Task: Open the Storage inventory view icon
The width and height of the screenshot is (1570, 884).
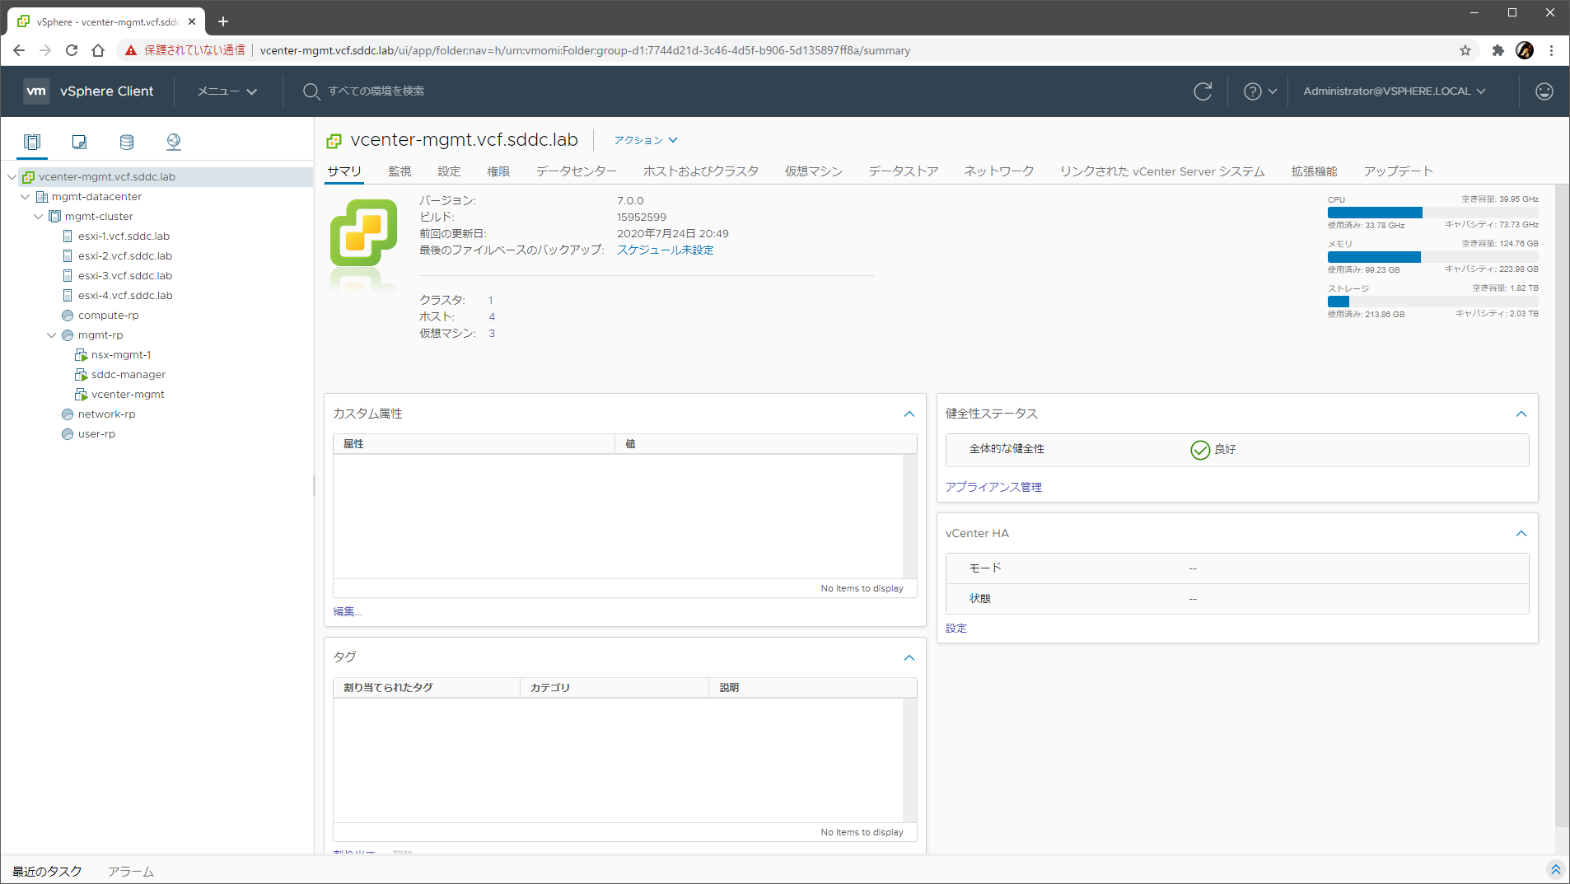Action: pyautogui.click(x=126, y=142)
